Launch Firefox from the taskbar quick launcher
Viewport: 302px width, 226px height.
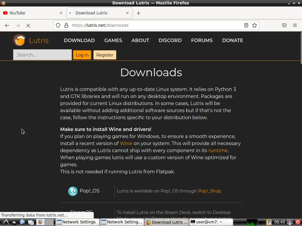[x=40, y=222]
